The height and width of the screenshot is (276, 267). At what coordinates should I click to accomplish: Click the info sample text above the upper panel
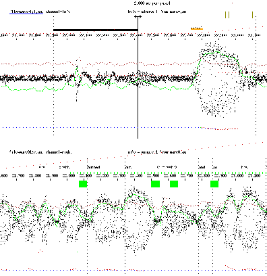tap(157, 11)
